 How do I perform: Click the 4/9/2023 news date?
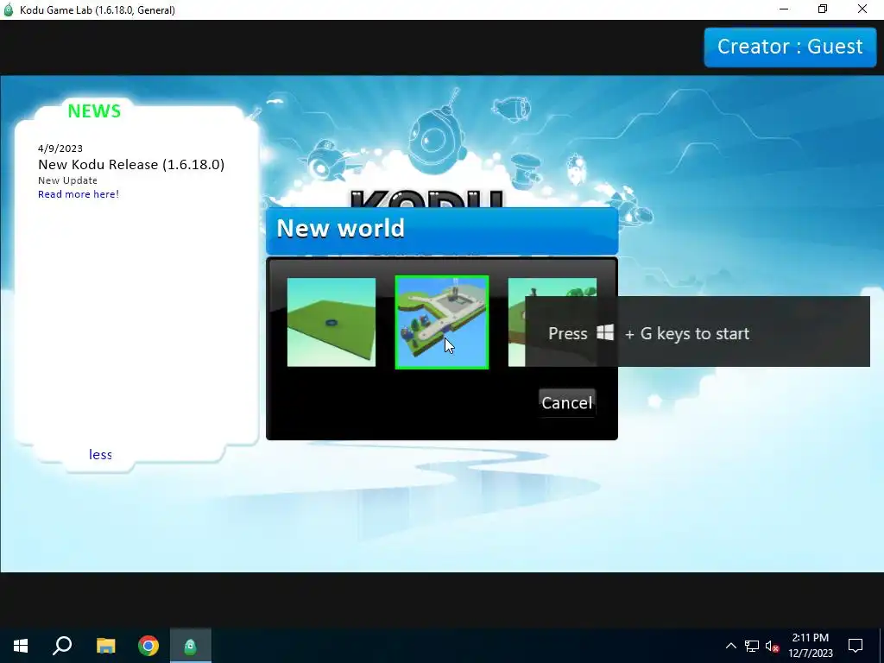(x=60, y=148)
